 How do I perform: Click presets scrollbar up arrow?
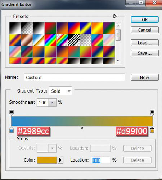click(118, 26)
